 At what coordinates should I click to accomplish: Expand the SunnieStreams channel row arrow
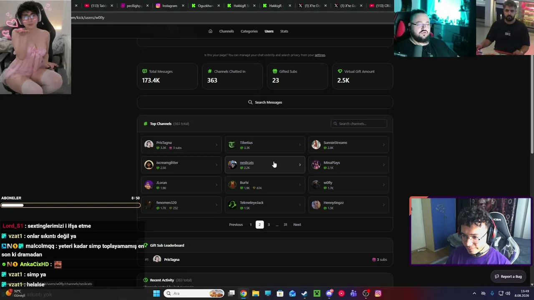click(384, 145)
